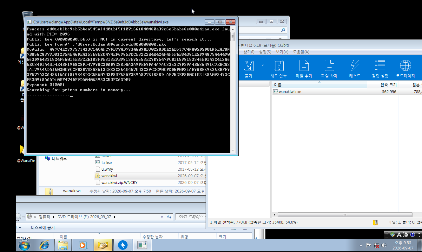
Task: Click the handshake icon in the taskbar
Action: coord(103,245)
